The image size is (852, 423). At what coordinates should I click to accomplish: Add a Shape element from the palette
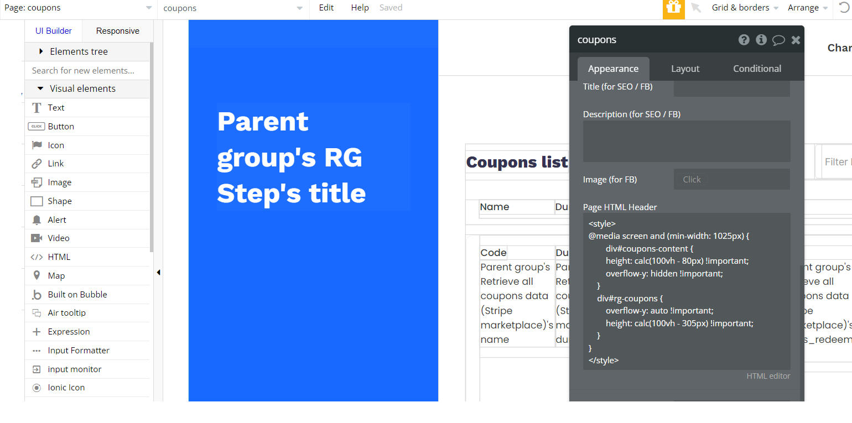tap(87, 201)
